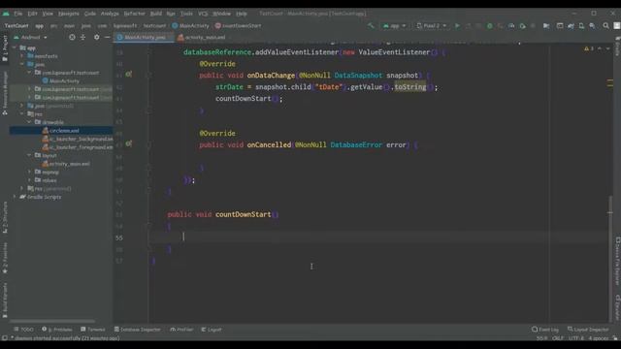
Task: Open the Pixel 2 device dropdown
Action: (x=431, y=26)
